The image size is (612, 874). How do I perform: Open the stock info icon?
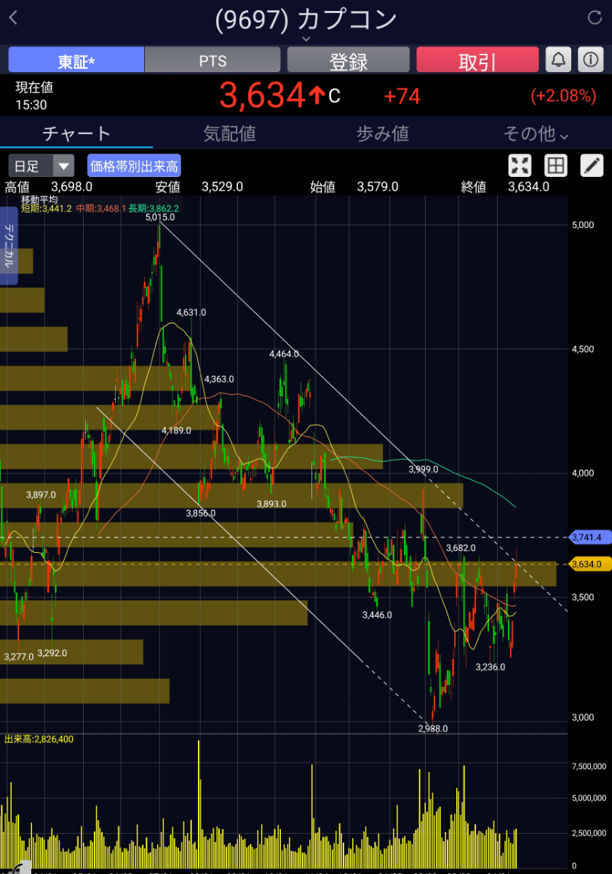(x=591, y=60)
